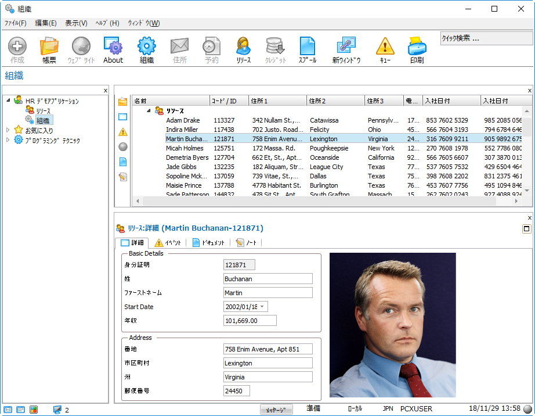535x416 pixels.
Task: Expand the お気に入り tree node
Action: click(8, 130)
